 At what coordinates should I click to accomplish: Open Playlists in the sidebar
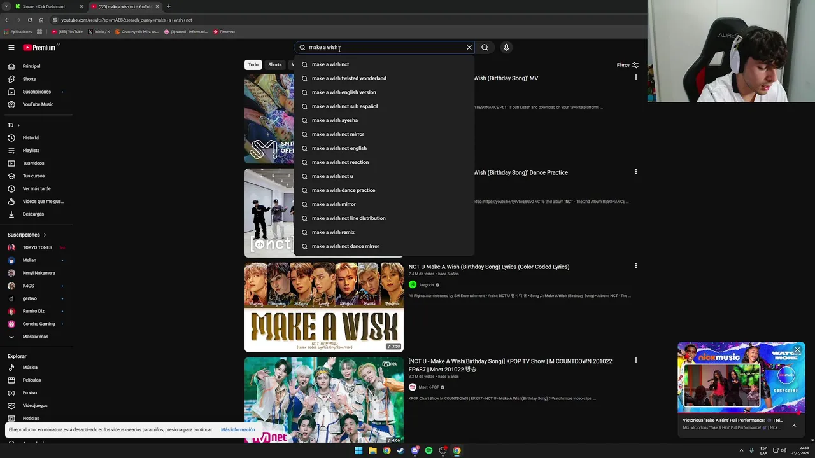click(x=37, y=150)
